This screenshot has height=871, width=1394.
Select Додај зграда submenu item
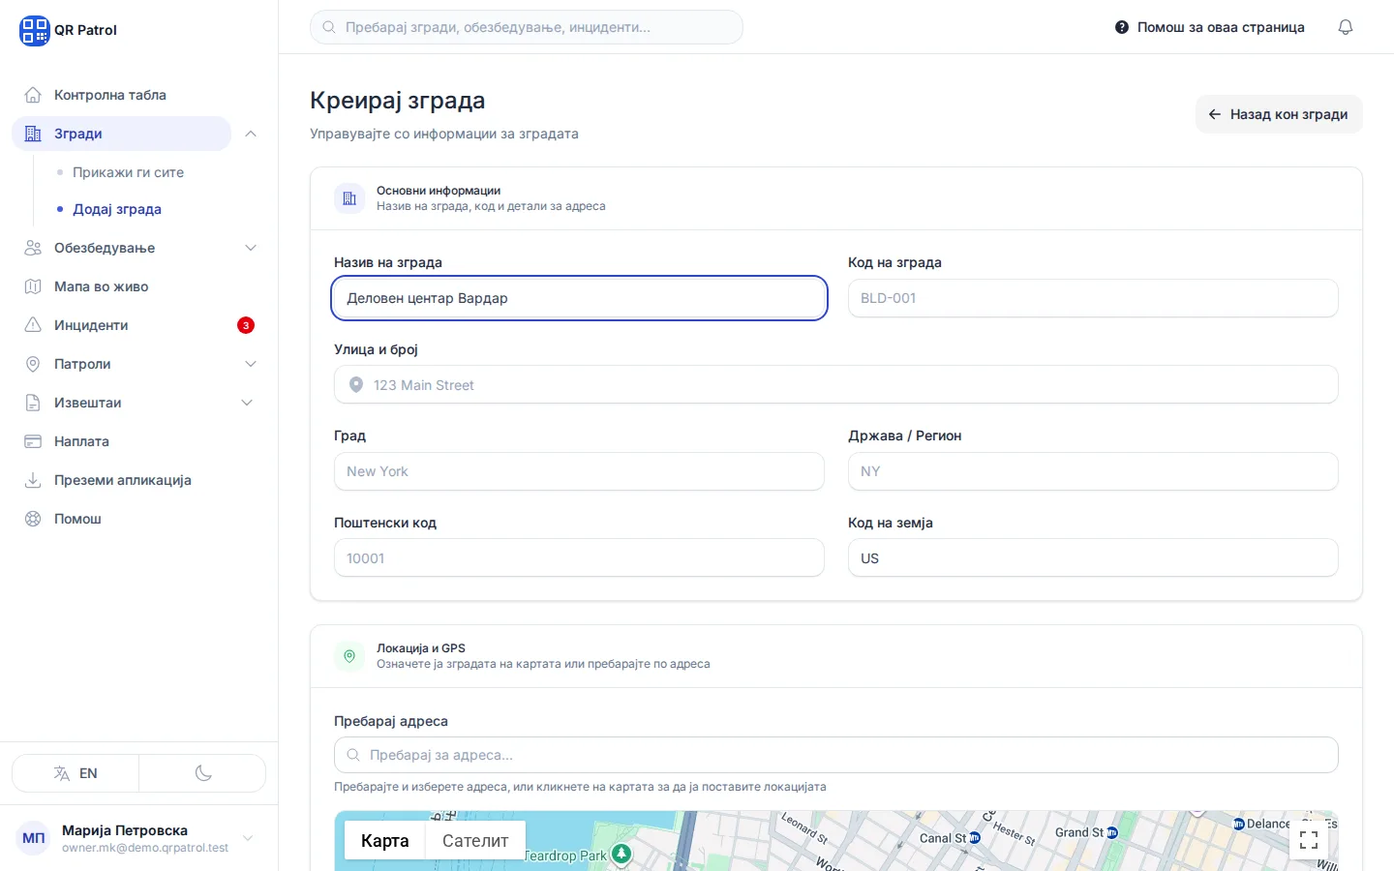(117, 209)
